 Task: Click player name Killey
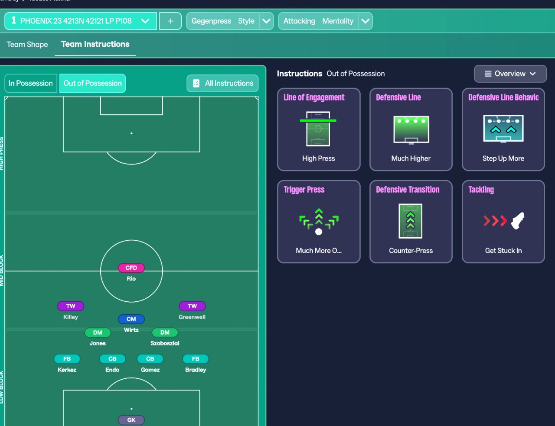tap(71, 317)
